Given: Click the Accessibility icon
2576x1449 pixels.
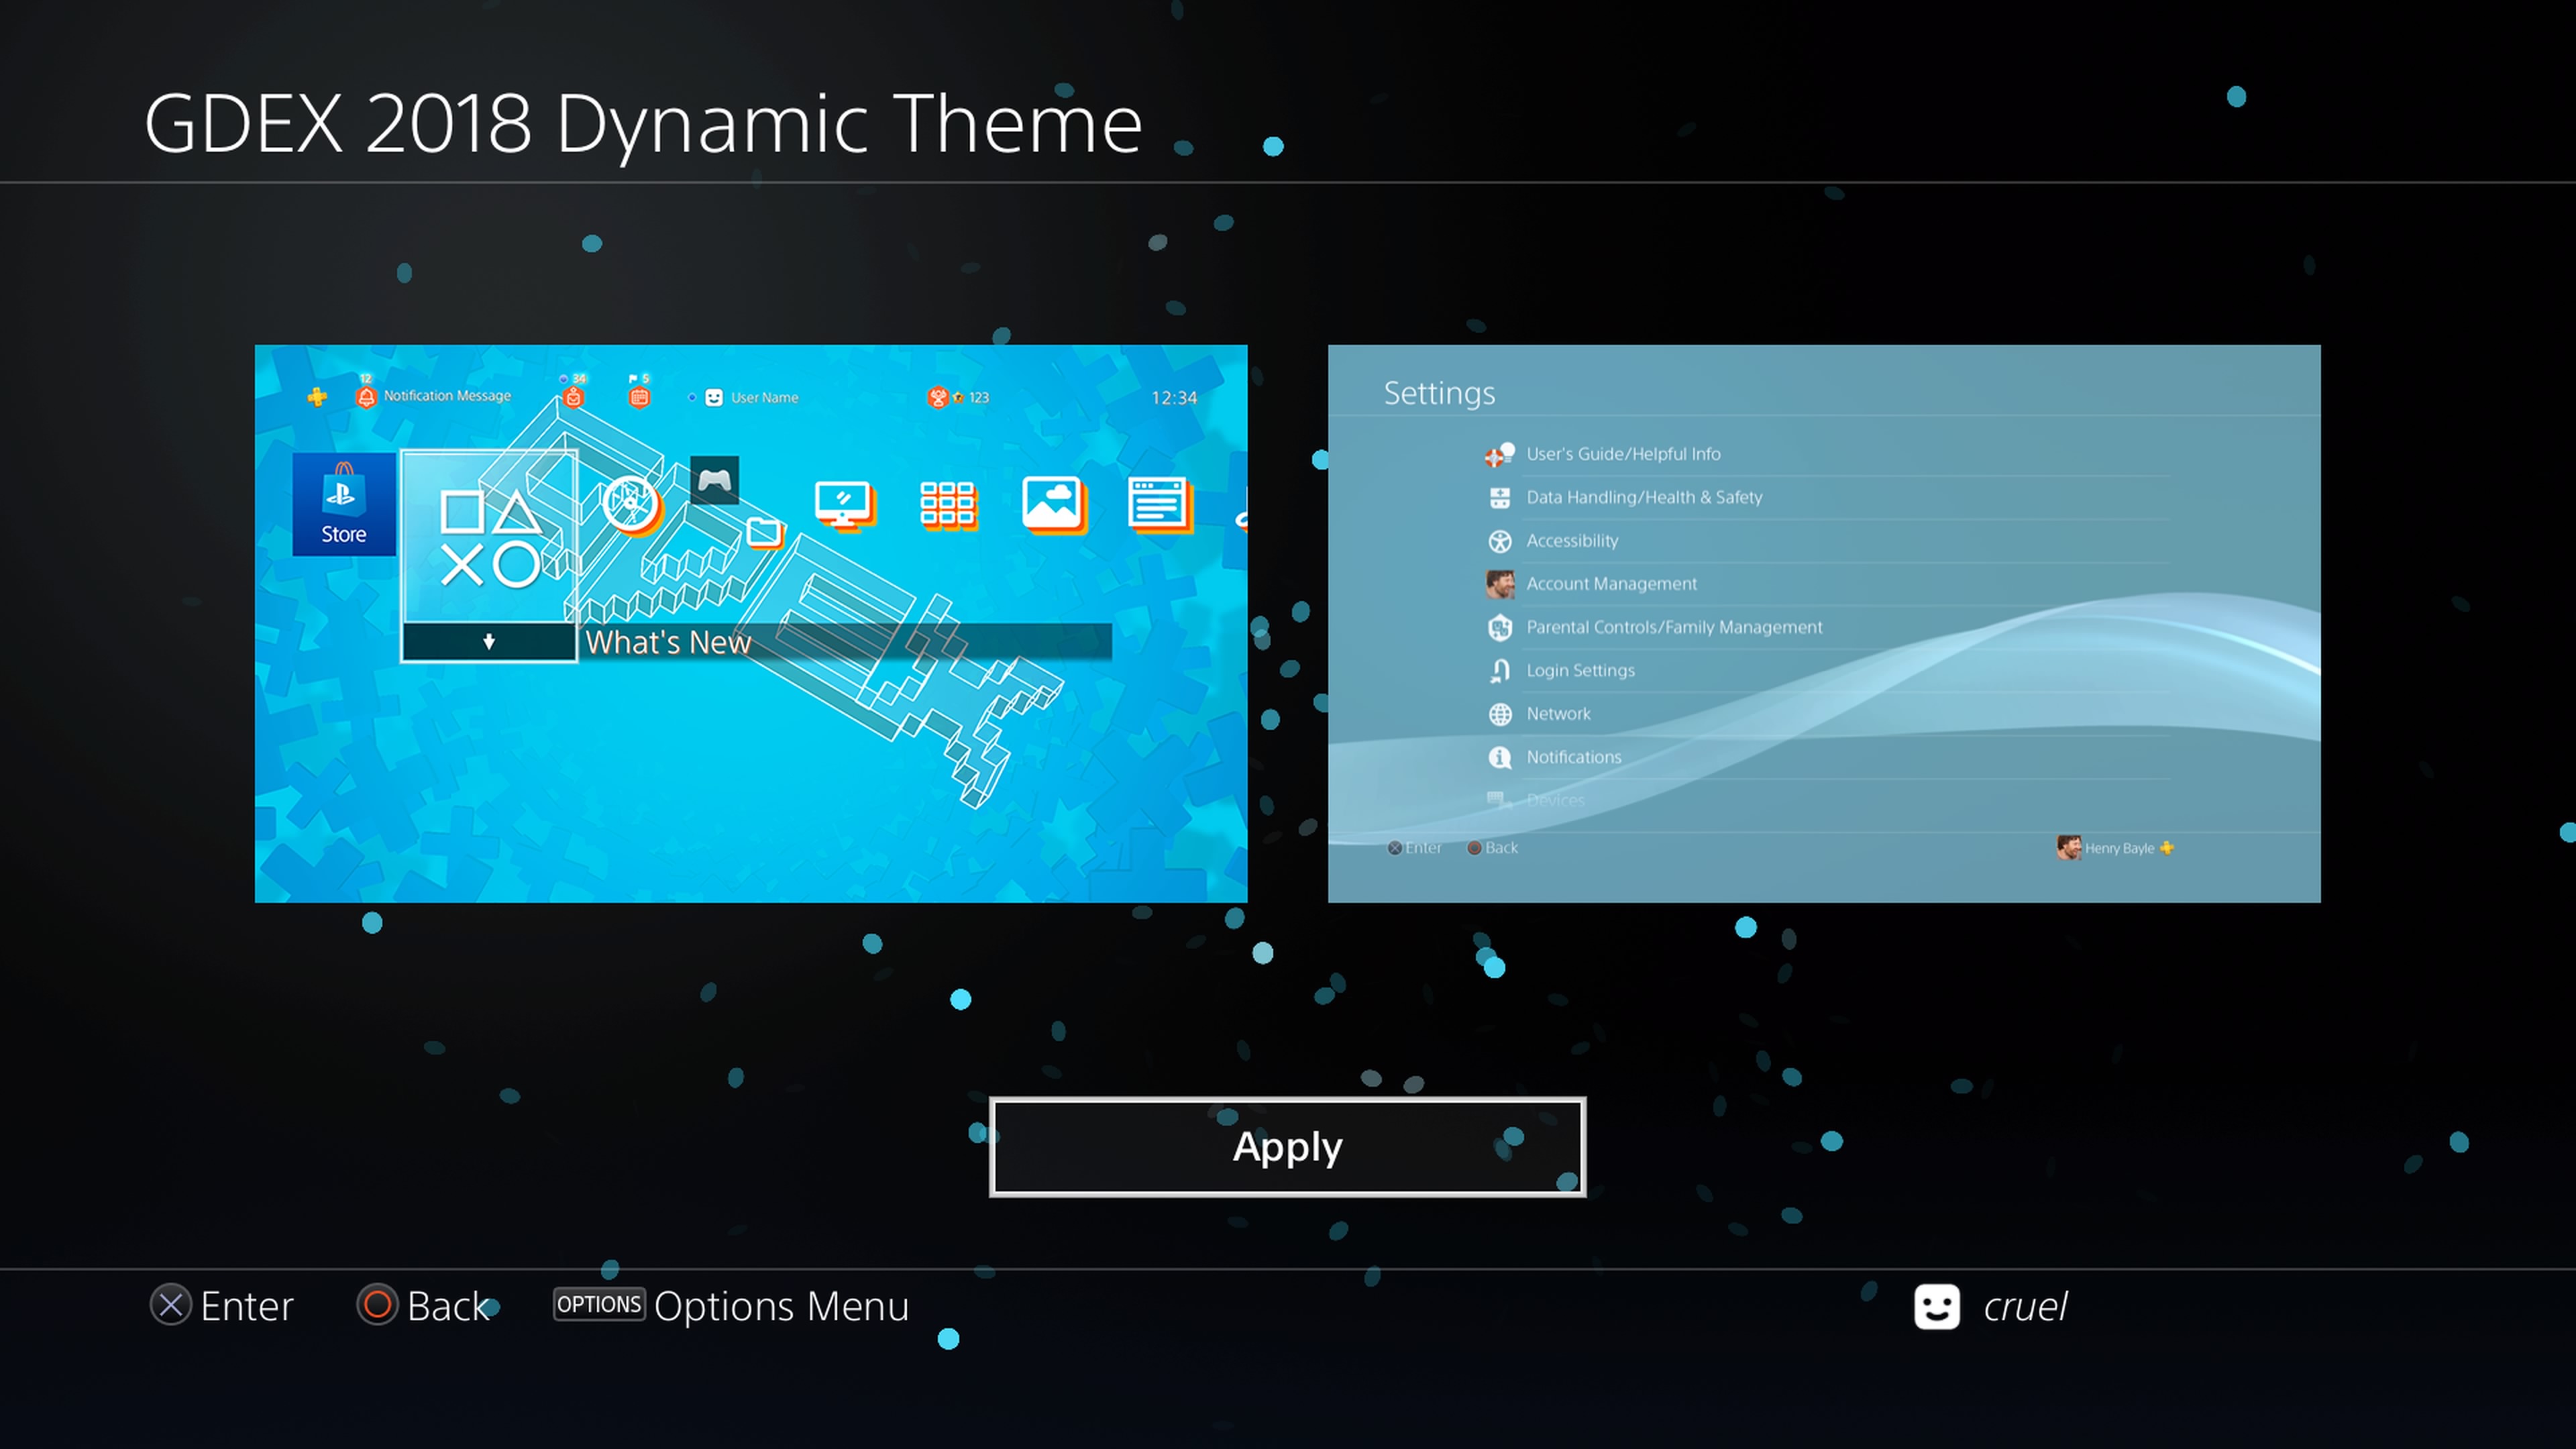Looking at the screenshot, I should pyautogui.click(x=1499, y=541).
